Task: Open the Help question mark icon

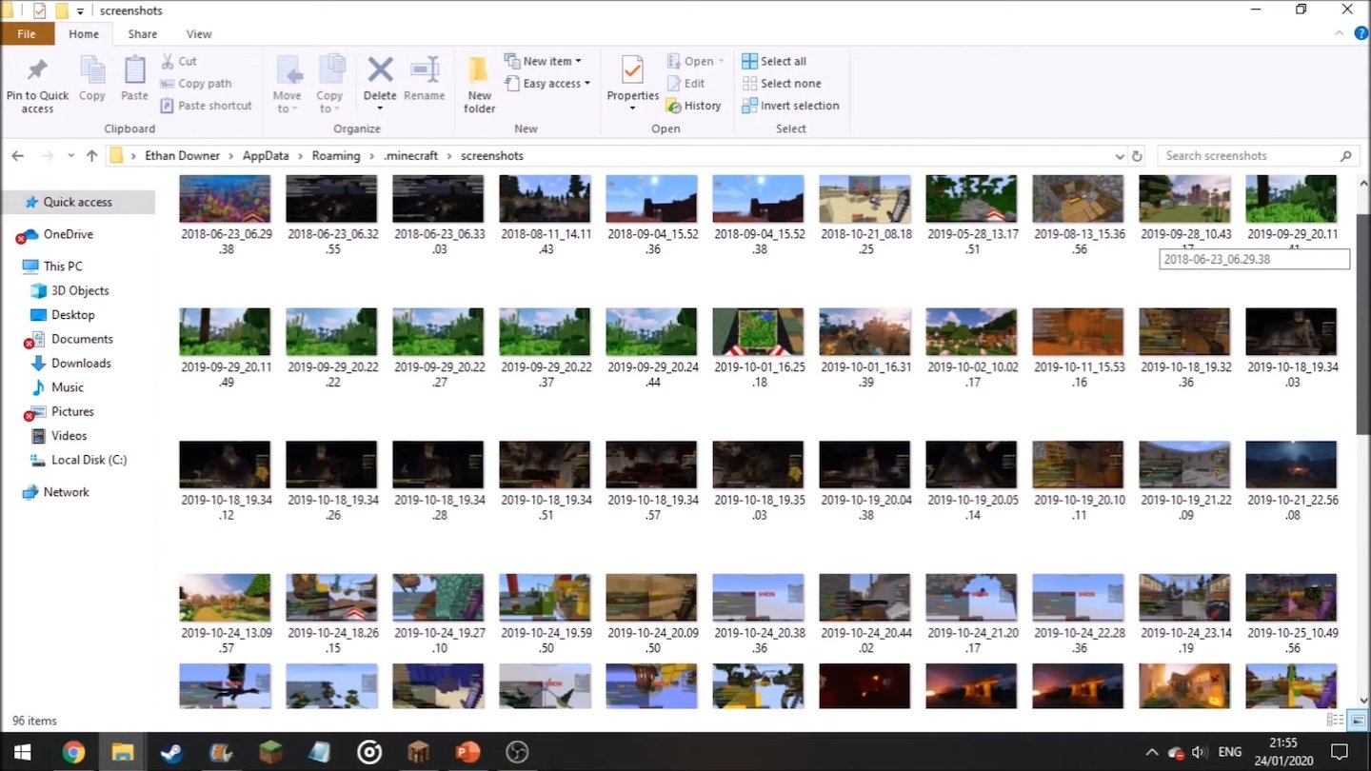Action: point(1361,33)
